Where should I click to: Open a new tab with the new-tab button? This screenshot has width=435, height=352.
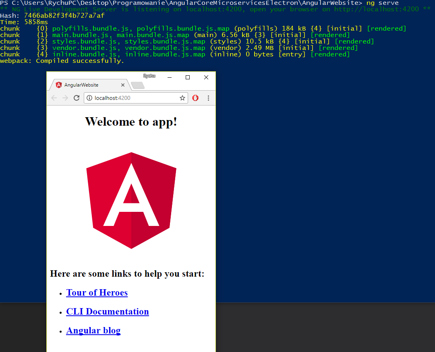pyautogui.click(x=138, y=85)
